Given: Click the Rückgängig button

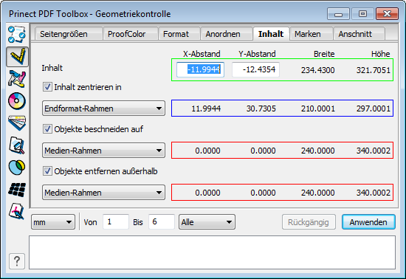Looking at the screenshot, I should [309, 222].
